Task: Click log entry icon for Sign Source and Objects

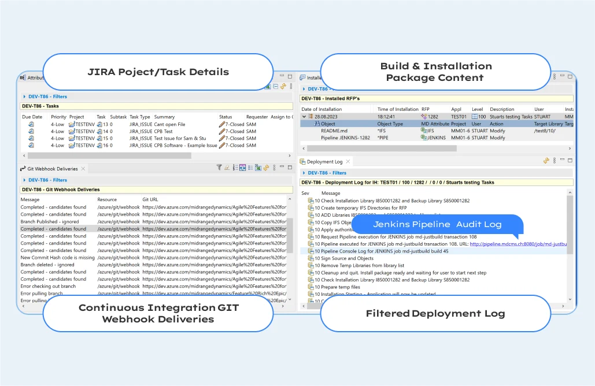Action: (x=311, y=258)
